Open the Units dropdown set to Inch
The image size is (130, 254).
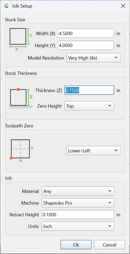[78, 226]
